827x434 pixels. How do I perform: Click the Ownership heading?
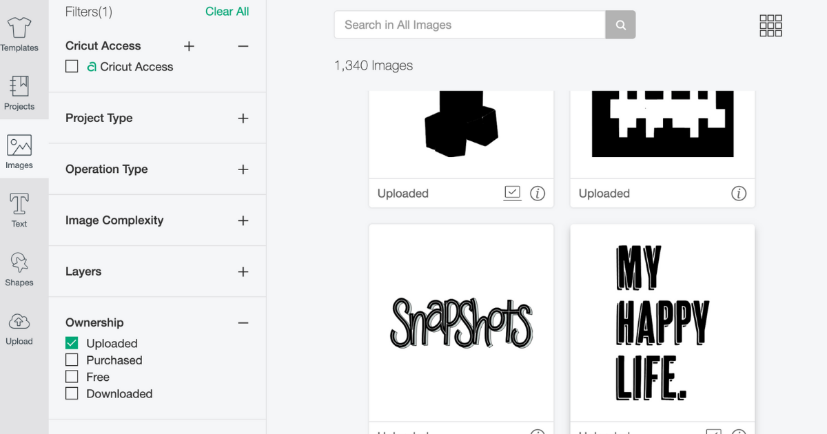pyautogui.click(x=94, y=322)
